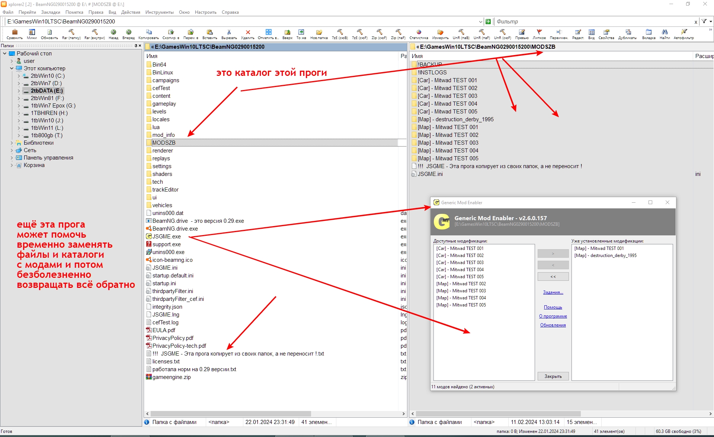Open the Файл menu

8,12
